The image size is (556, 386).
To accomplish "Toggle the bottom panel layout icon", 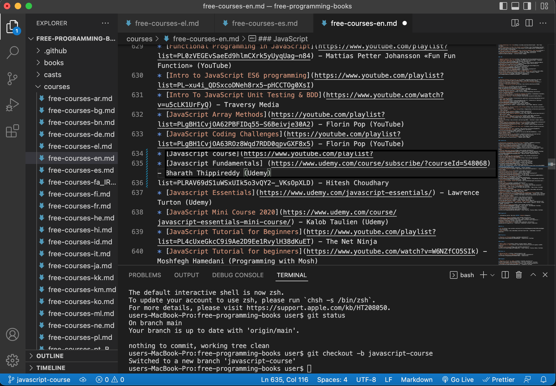I will [515, 6].
